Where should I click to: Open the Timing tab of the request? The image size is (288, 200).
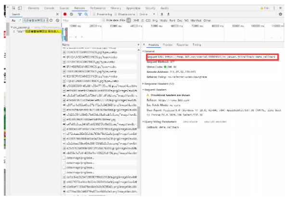[196, 45]
